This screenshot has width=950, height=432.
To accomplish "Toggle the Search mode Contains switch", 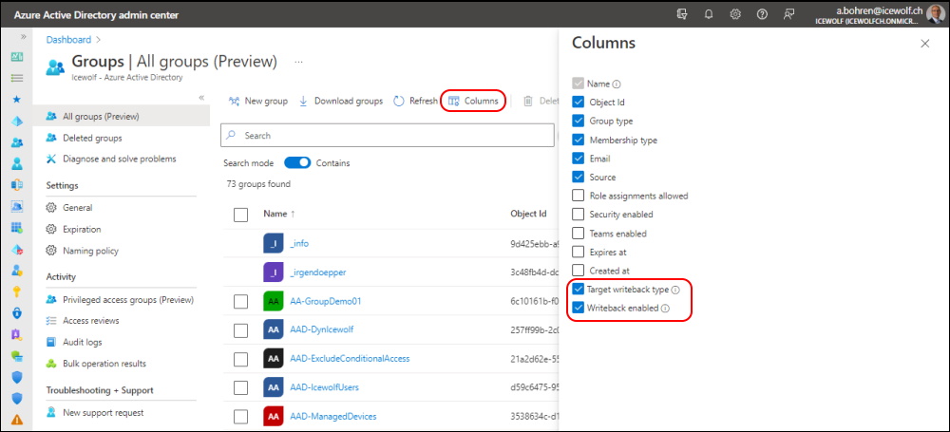I will (x=297, y=163).
